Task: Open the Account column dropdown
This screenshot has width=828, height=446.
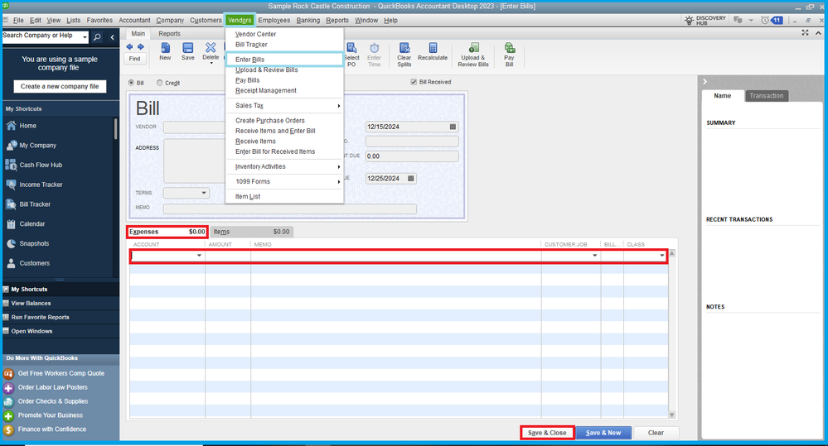Action: (199, 256)
